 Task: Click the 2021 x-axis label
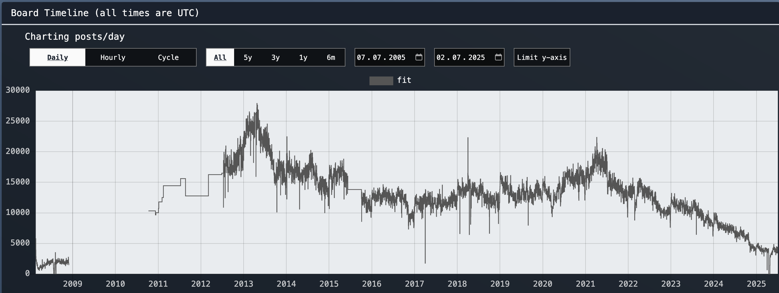(586, 284)
